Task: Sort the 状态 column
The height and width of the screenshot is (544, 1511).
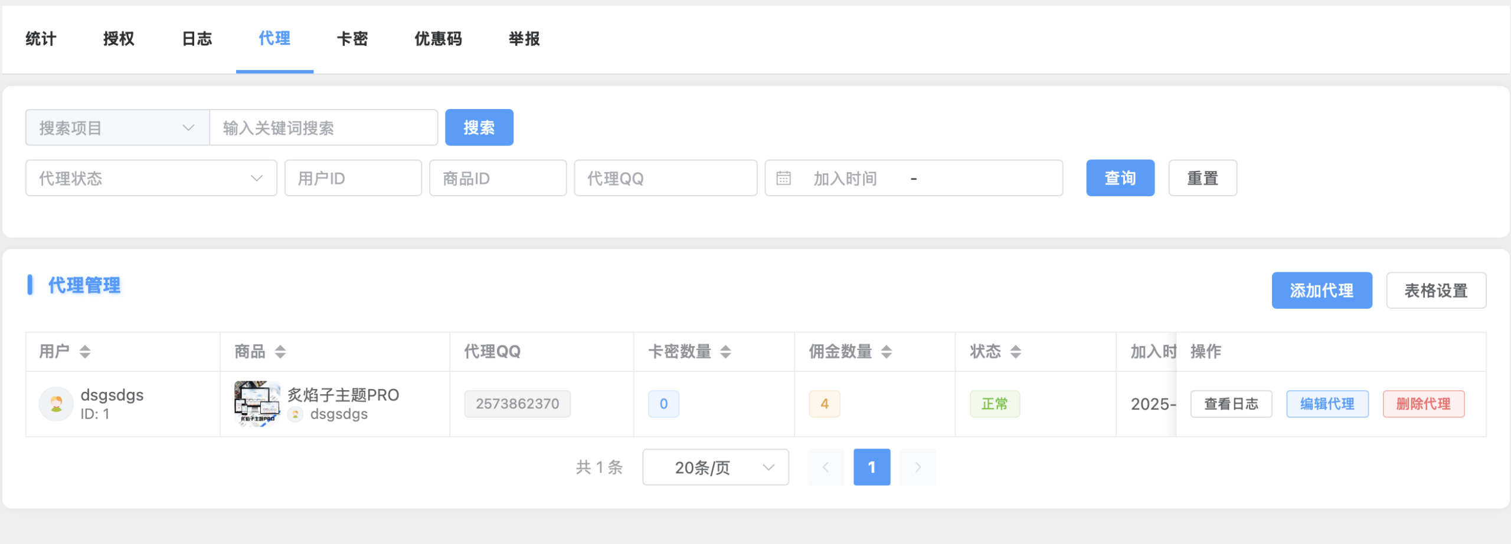Action: click(x=1016, y=351)
